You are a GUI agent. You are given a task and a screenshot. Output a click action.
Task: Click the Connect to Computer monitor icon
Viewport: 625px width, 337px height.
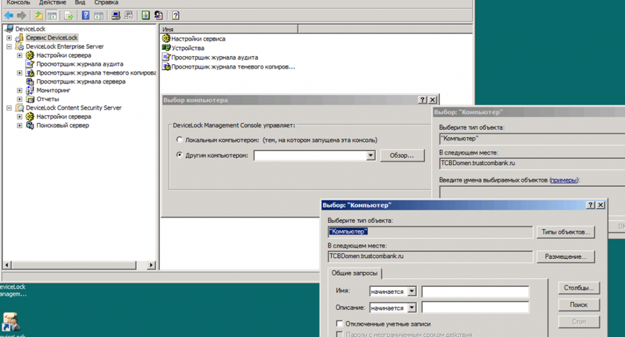tap(116, 16)
